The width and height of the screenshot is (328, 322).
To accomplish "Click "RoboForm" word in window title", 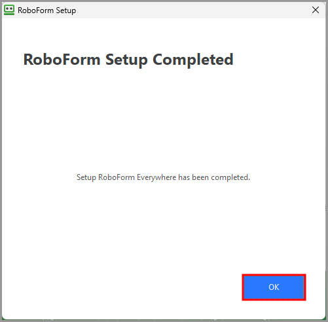I will 35,10.
